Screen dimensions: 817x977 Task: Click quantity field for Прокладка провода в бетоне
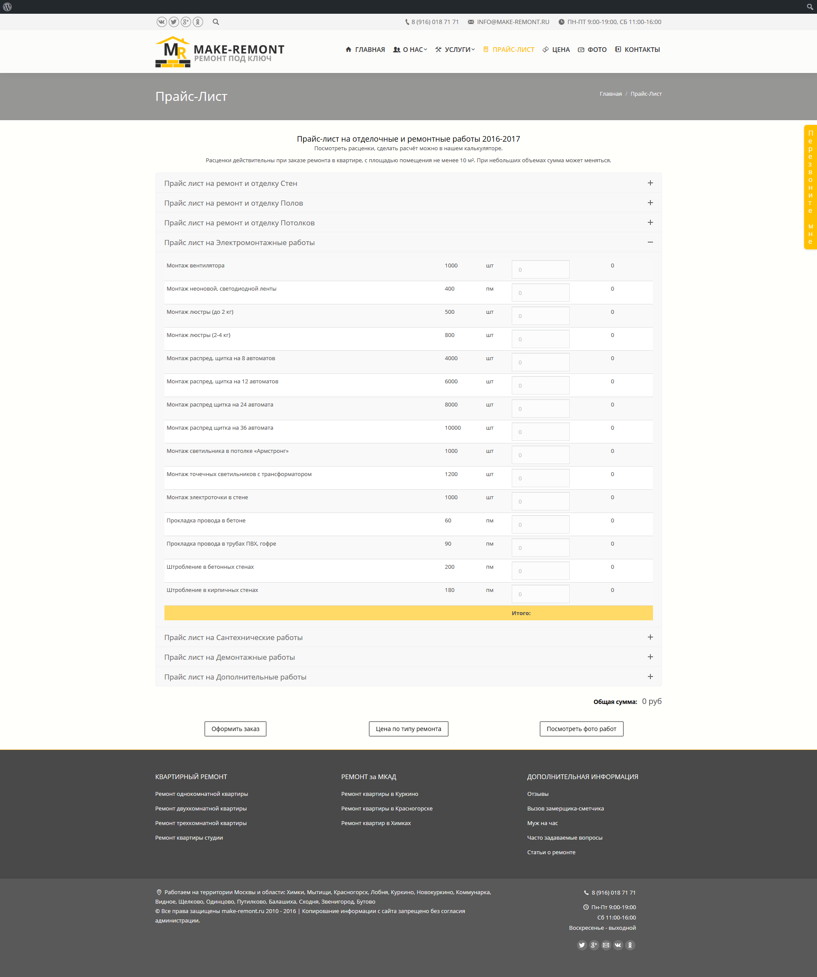coord(540,524)
